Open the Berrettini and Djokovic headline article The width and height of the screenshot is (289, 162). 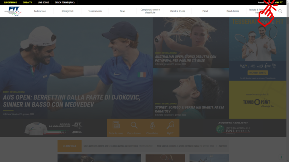point(71,100)
